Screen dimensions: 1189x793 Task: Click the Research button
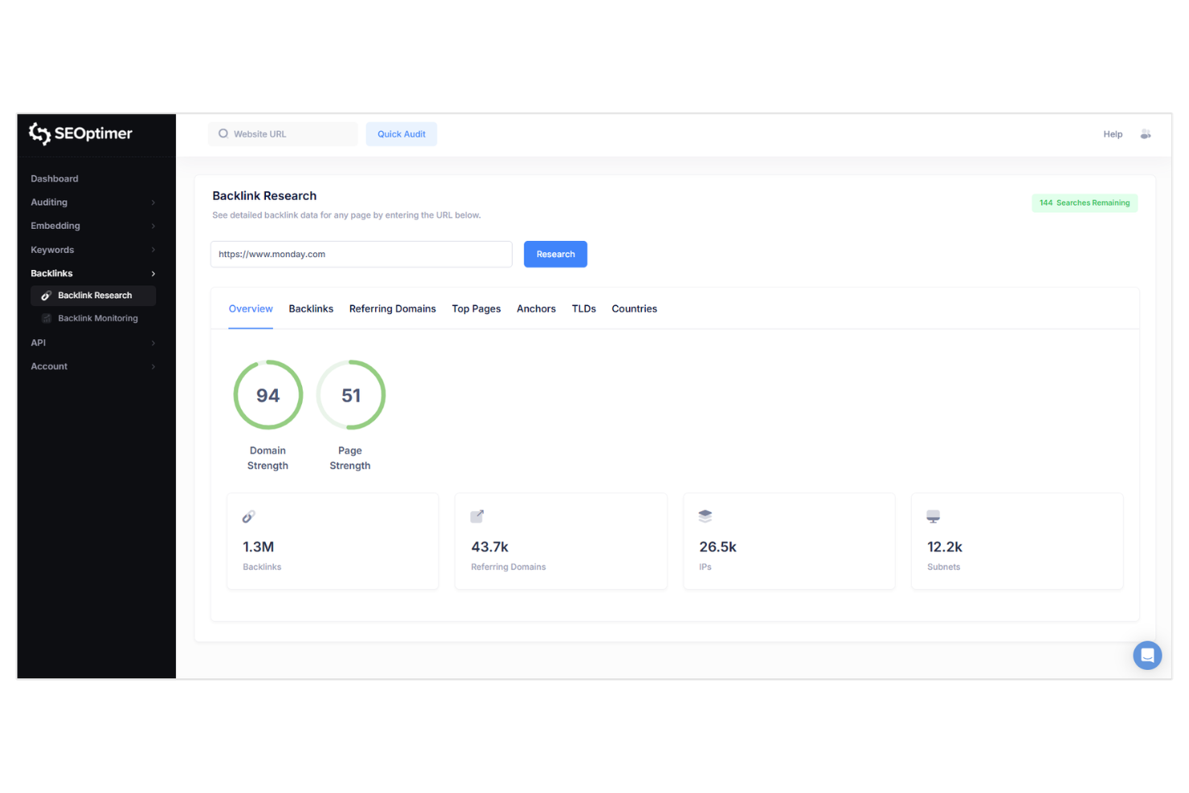tap(555, 254)
